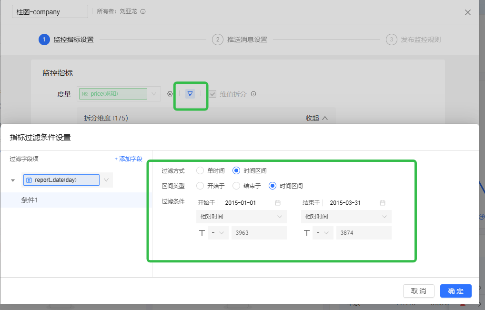Select the 单时间 filter mode radio
The width and height of the screenshot is (485, 310).
coord(200,170)
